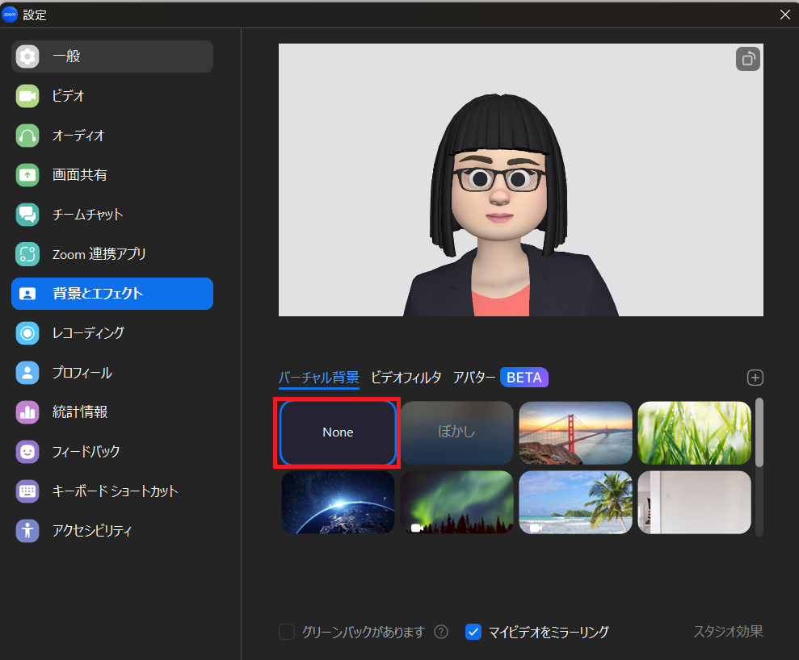The height and width of the screenshot is (660, 799).
Task: Click help icon next to green screen option
Action: pyautogui.click(x=441, y=632)
